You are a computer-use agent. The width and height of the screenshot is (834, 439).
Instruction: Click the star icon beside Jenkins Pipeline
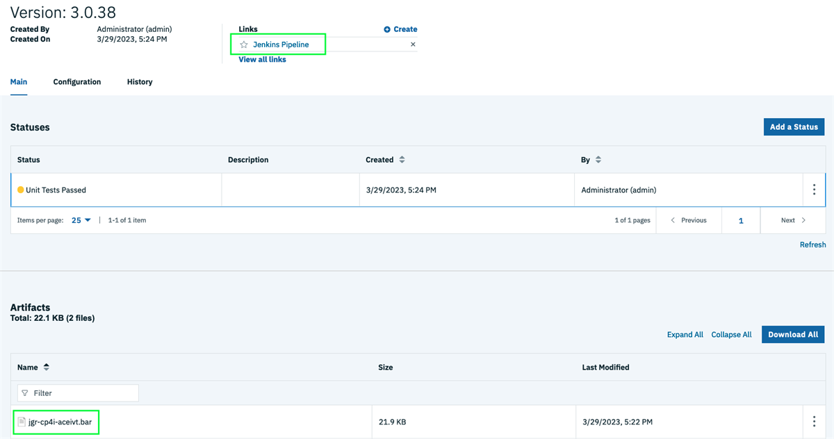tap(243, 44)
